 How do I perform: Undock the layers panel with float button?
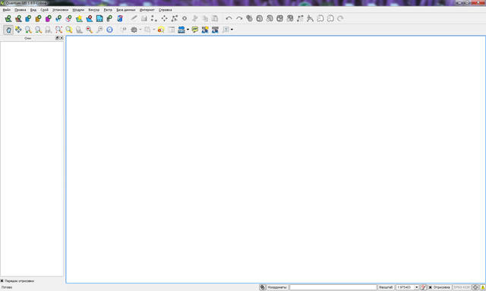pos(57,38)
